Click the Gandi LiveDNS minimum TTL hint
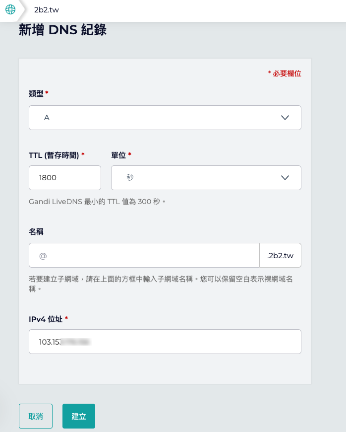The width and height of the screenshot is (346, 432). tap(97, 202)
